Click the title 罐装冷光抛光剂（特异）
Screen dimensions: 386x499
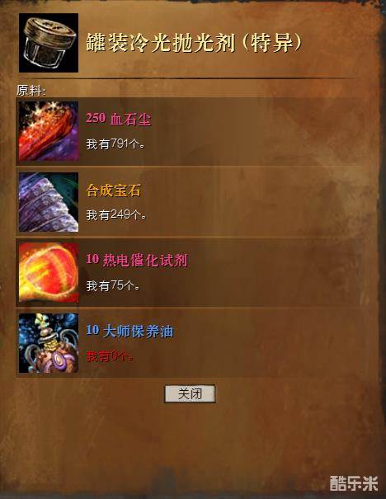(194, 43)
